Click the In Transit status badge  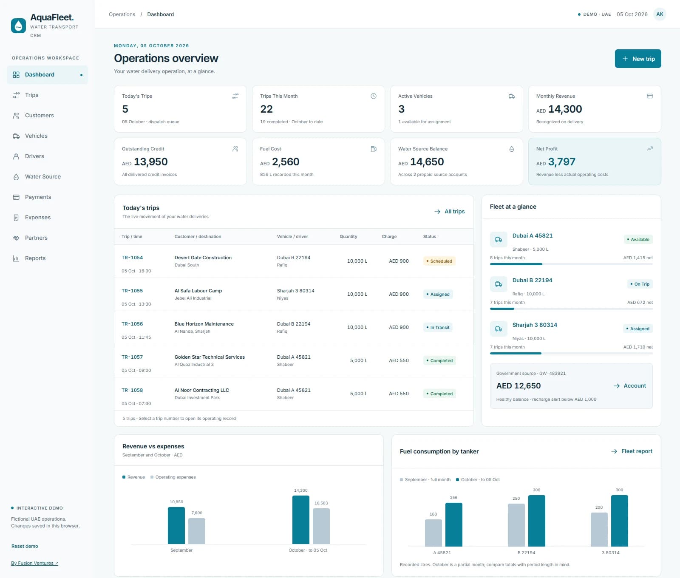(438, 327)
